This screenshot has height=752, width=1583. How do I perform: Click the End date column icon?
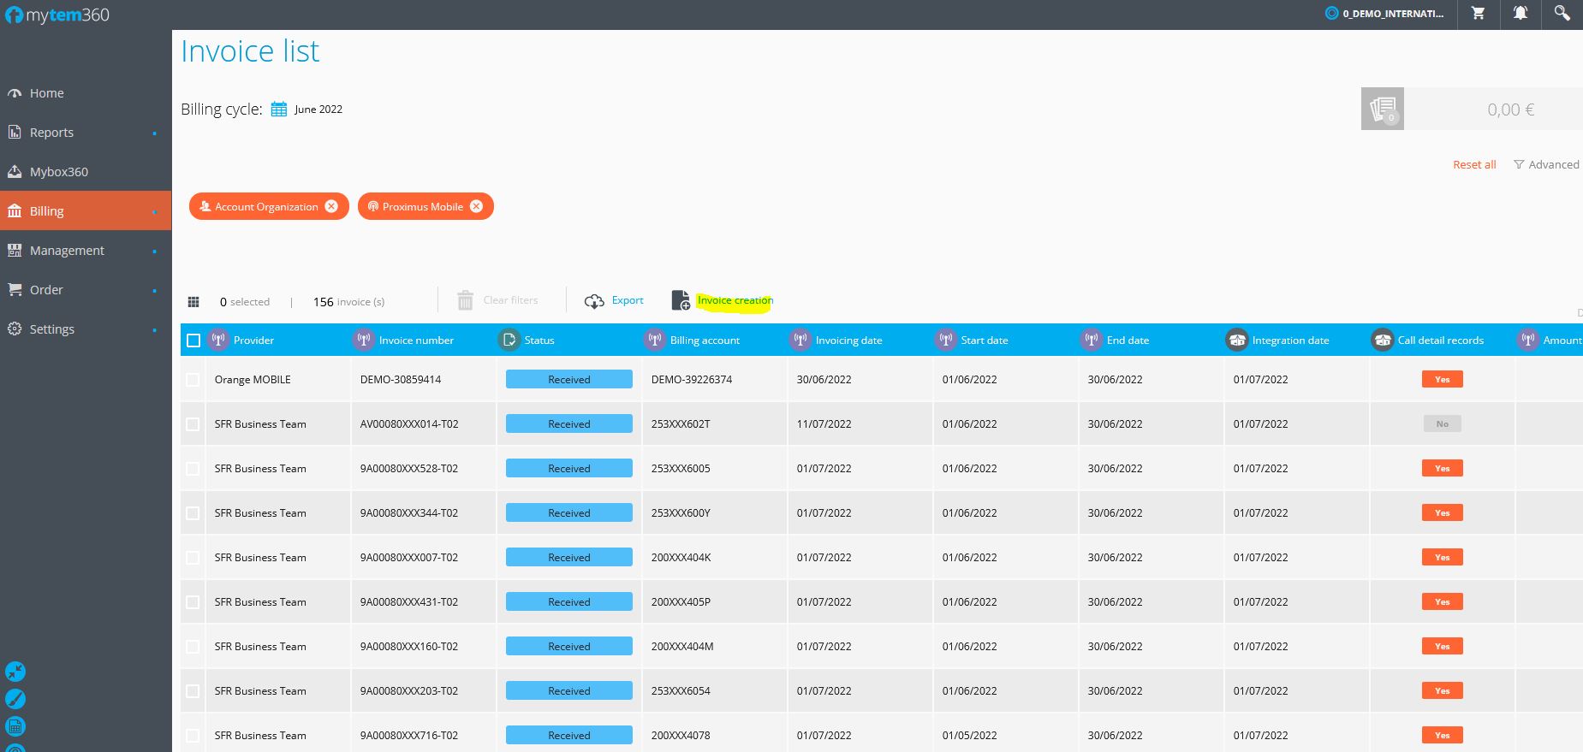click(1092, 340)
